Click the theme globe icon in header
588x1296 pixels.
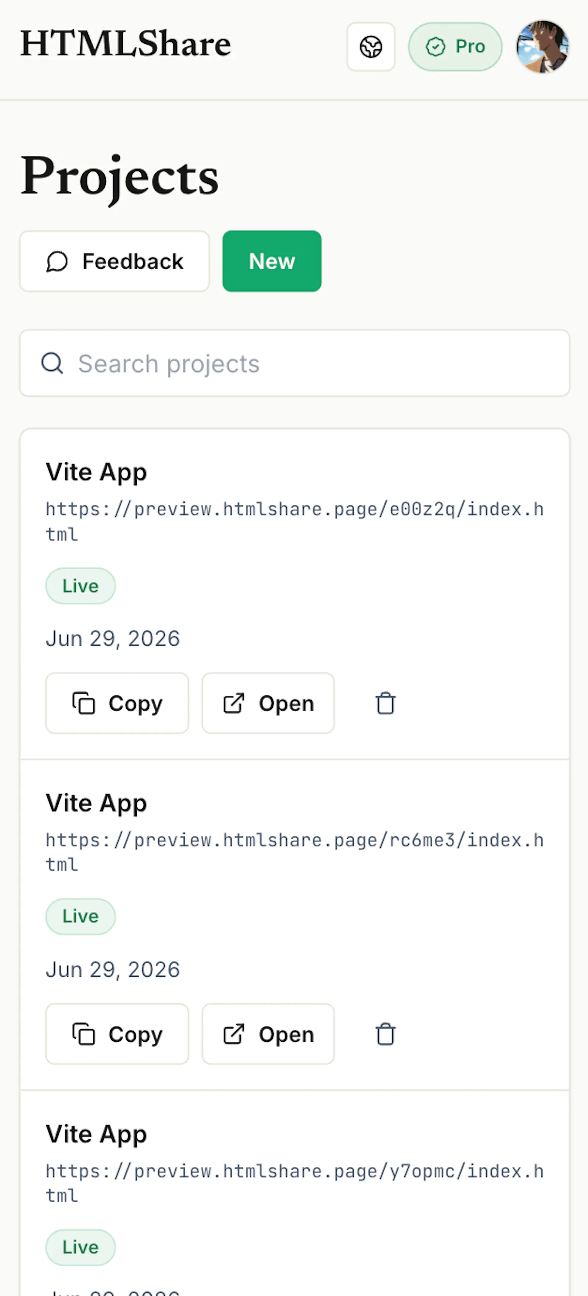coord(371,47)
